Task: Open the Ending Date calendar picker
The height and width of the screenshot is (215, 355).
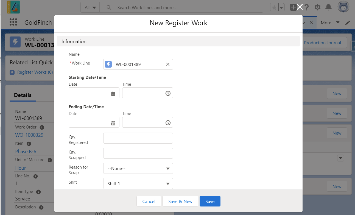Action: click(x=113, y=123)
